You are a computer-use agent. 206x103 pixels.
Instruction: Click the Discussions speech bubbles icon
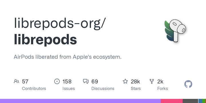[x=86, y=82]
